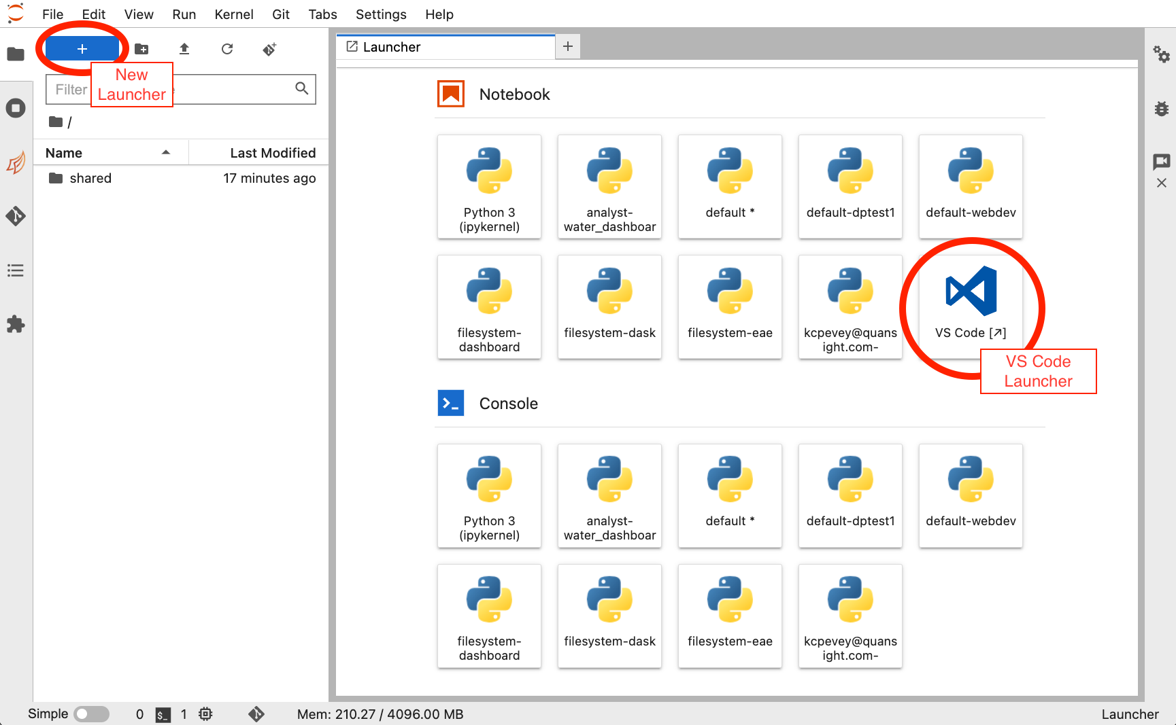The width and height of the screenshot is (1176, 725).
Task: Open the Table of Contents panel
Action: pos(16,270)
